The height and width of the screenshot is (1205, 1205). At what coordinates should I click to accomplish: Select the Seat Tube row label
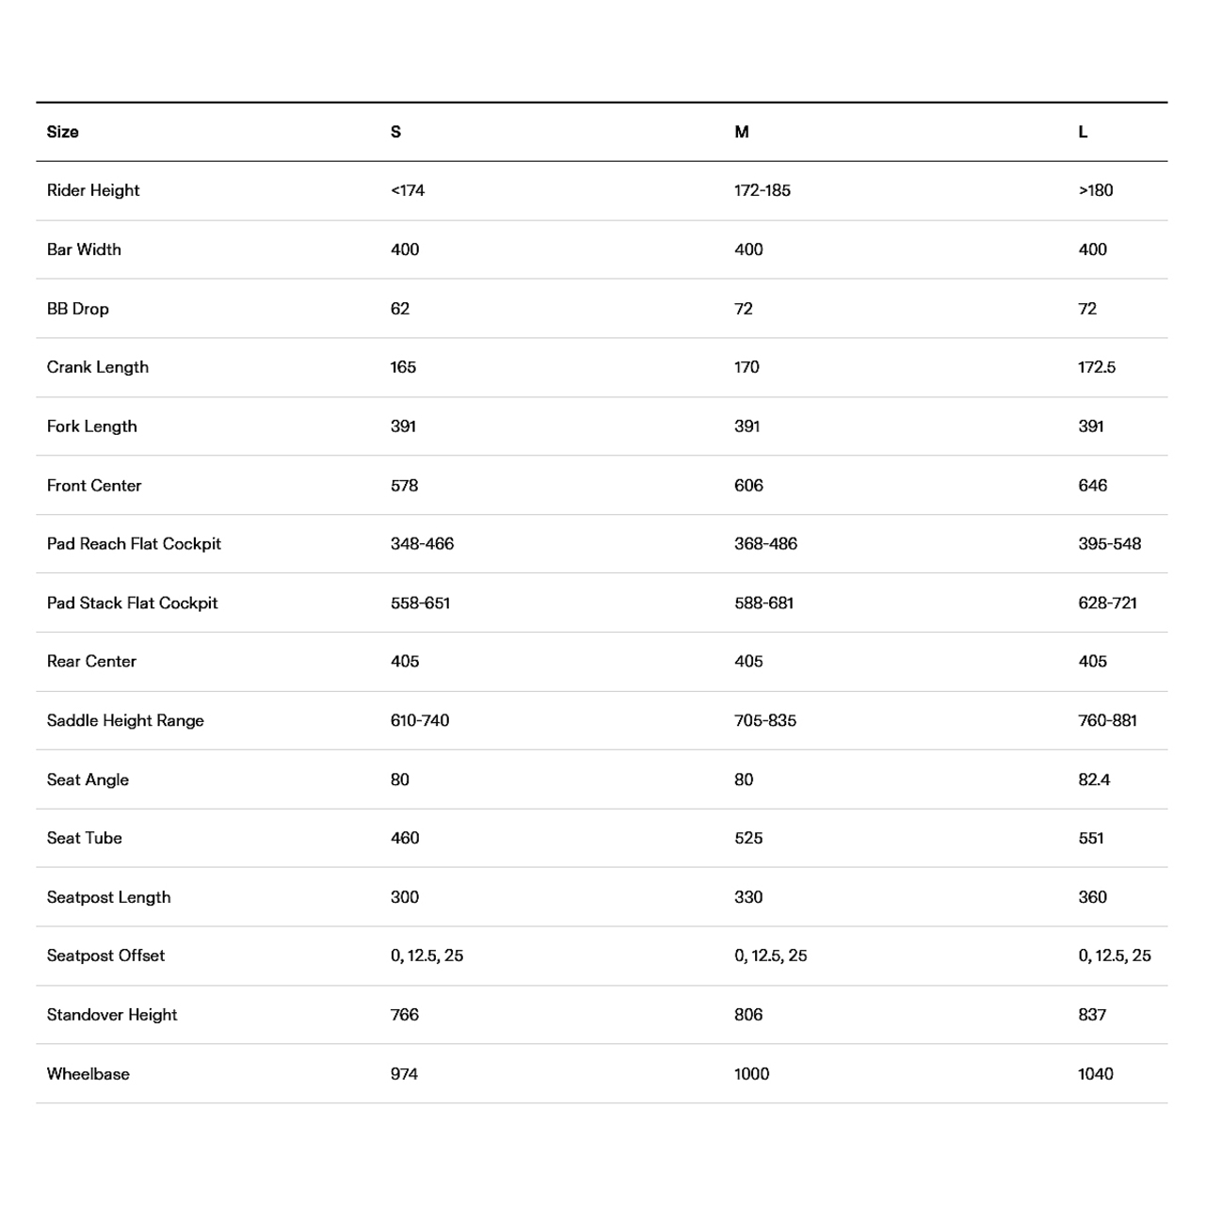click(85, 838)
